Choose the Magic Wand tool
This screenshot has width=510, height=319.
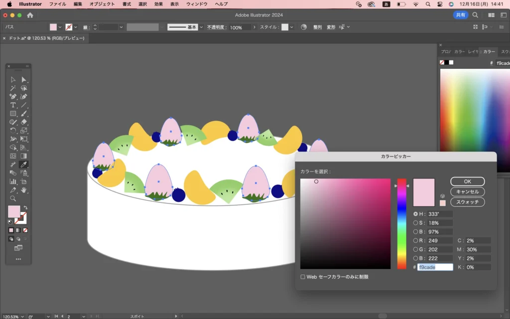13,88
